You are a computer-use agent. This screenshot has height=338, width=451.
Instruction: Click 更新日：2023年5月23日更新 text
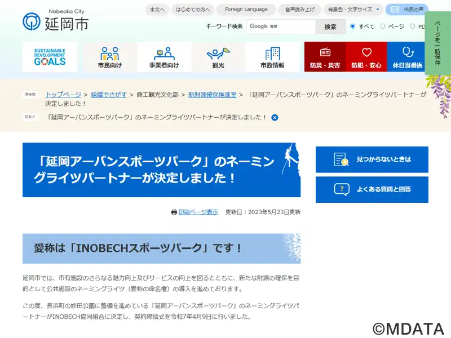263,212
